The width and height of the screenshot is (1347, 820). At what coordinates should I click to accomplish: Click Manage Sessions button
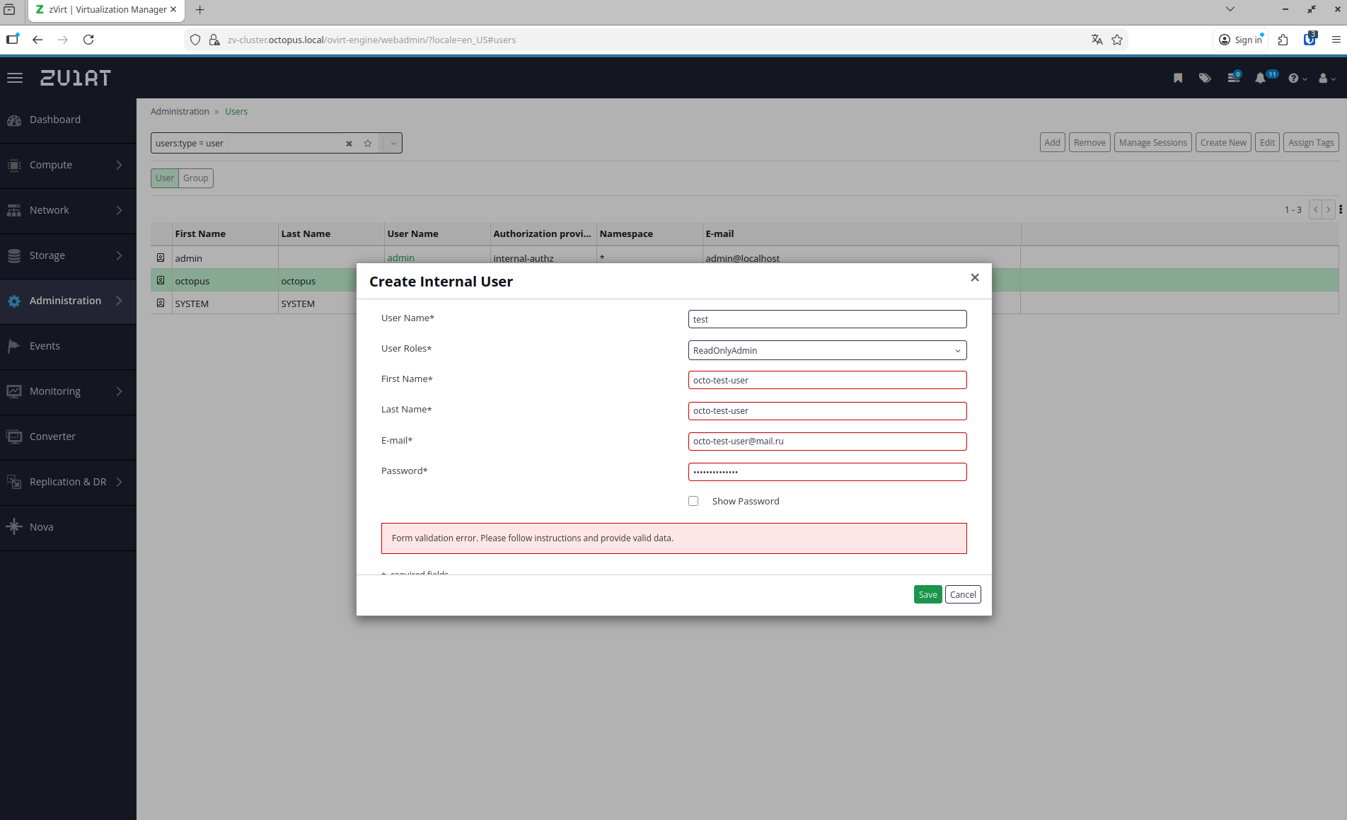click(1153, 142)
